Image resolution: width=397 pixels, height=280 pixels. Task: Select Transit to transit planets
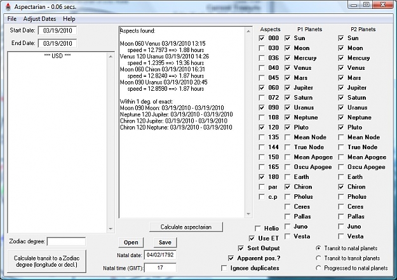click(318, 258)
